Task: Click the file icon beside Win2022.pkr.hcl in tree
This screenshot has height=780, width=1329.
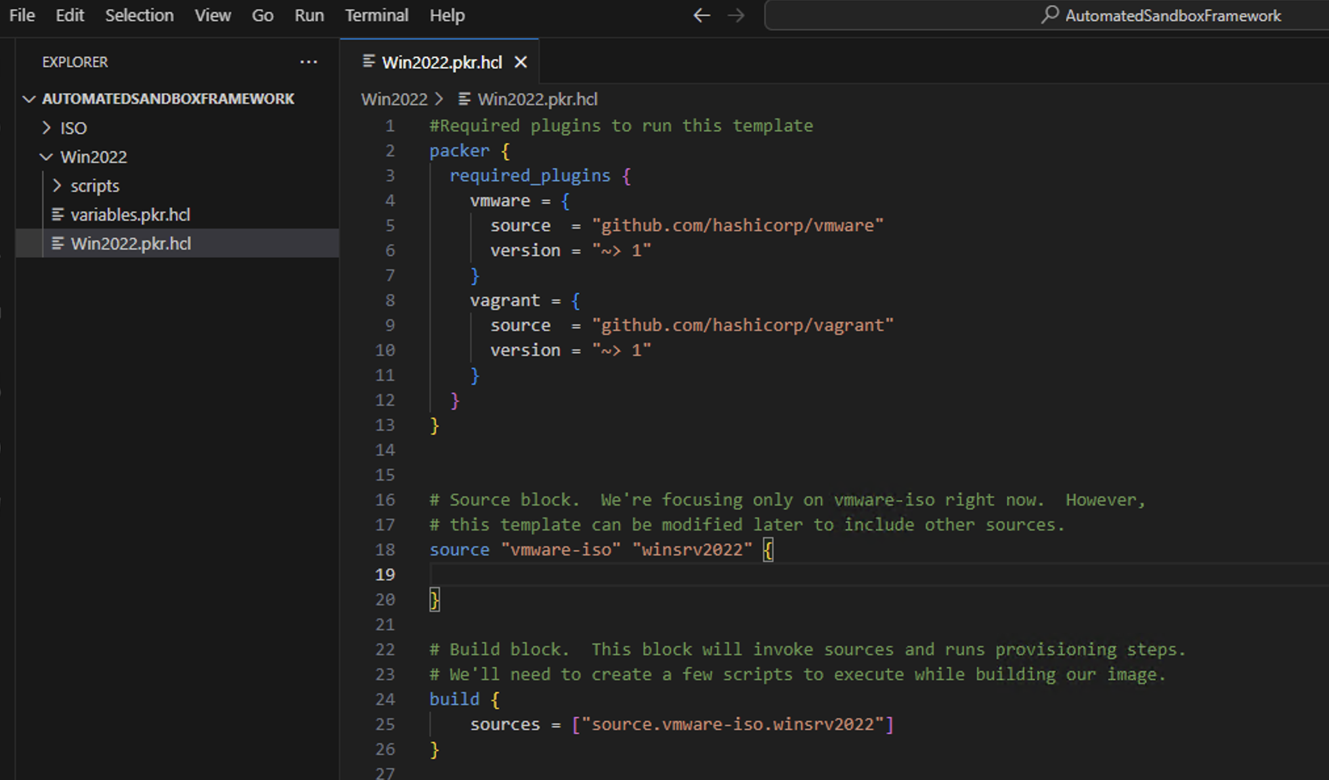Action: (58, 244)
